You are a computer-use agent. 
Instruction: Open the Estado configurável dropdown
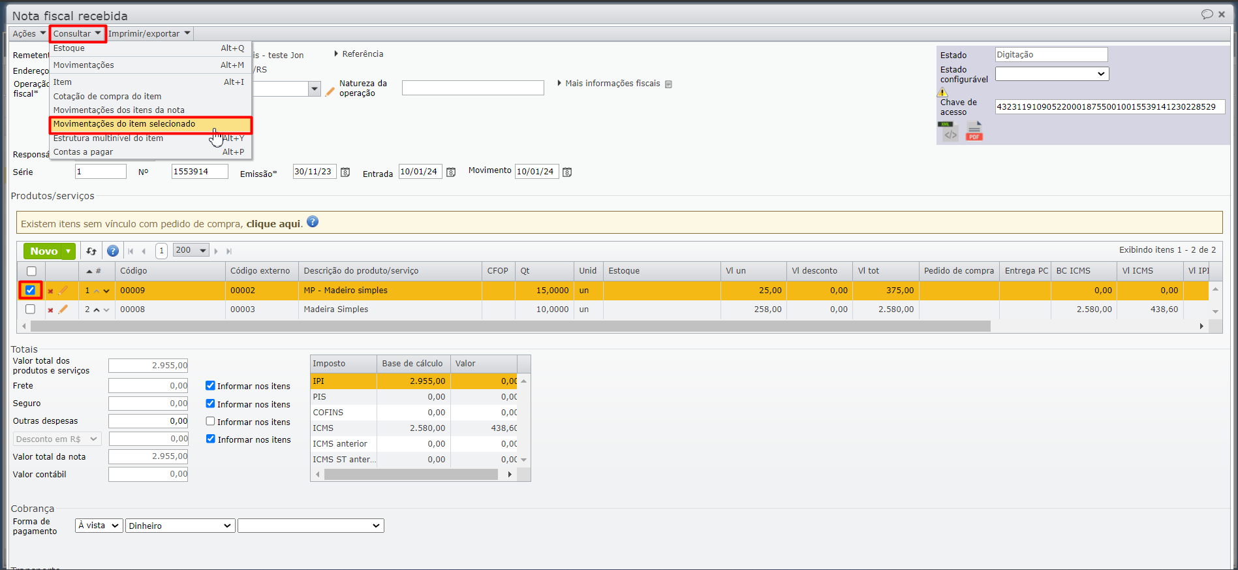point(1051,74)
